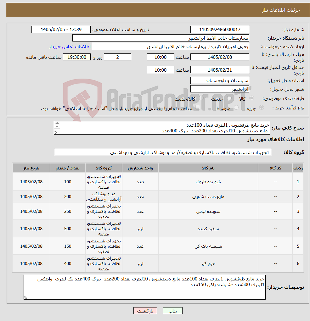The width and height of the screenshot is (310, 321).
Task: Click quantity 200 in row 2
Action: click(x=68, y=196)
